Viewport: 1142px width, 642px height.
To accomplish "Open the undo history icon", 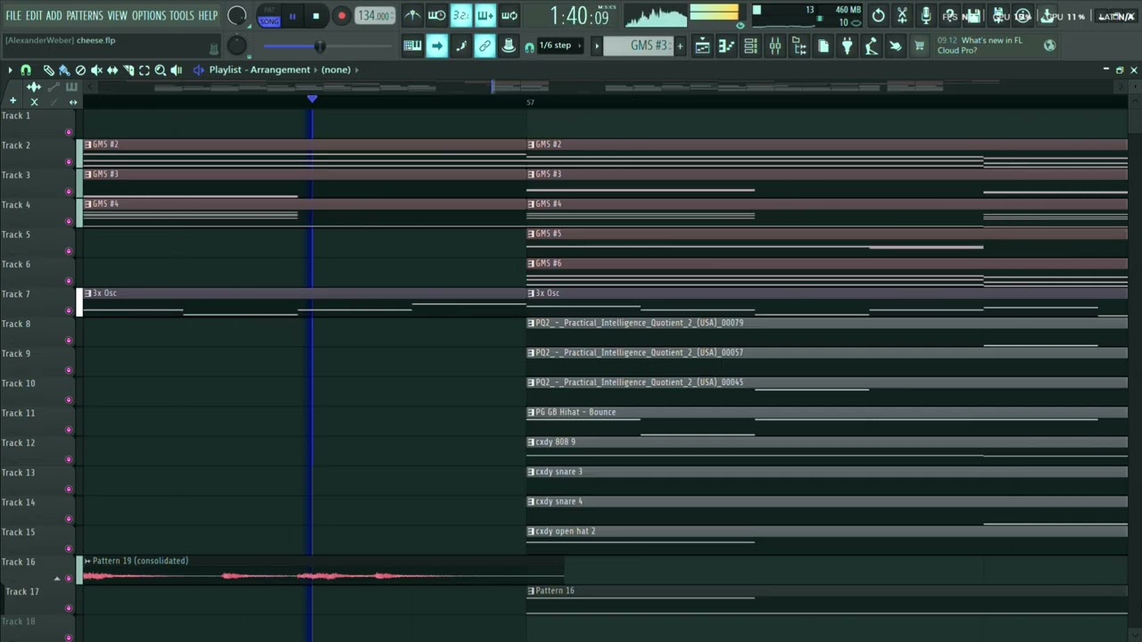I will pos(879,15).
